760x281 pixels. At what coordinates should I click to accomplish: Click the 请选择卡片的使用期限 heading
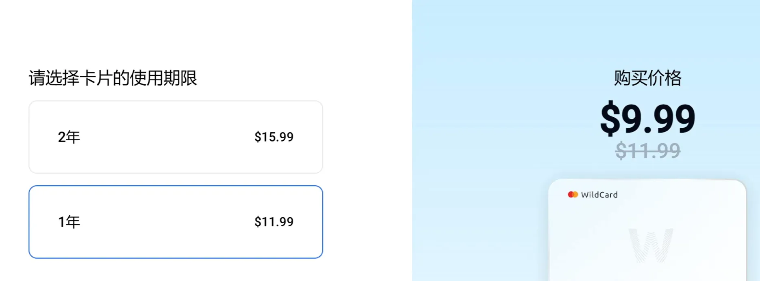(113, 78)
